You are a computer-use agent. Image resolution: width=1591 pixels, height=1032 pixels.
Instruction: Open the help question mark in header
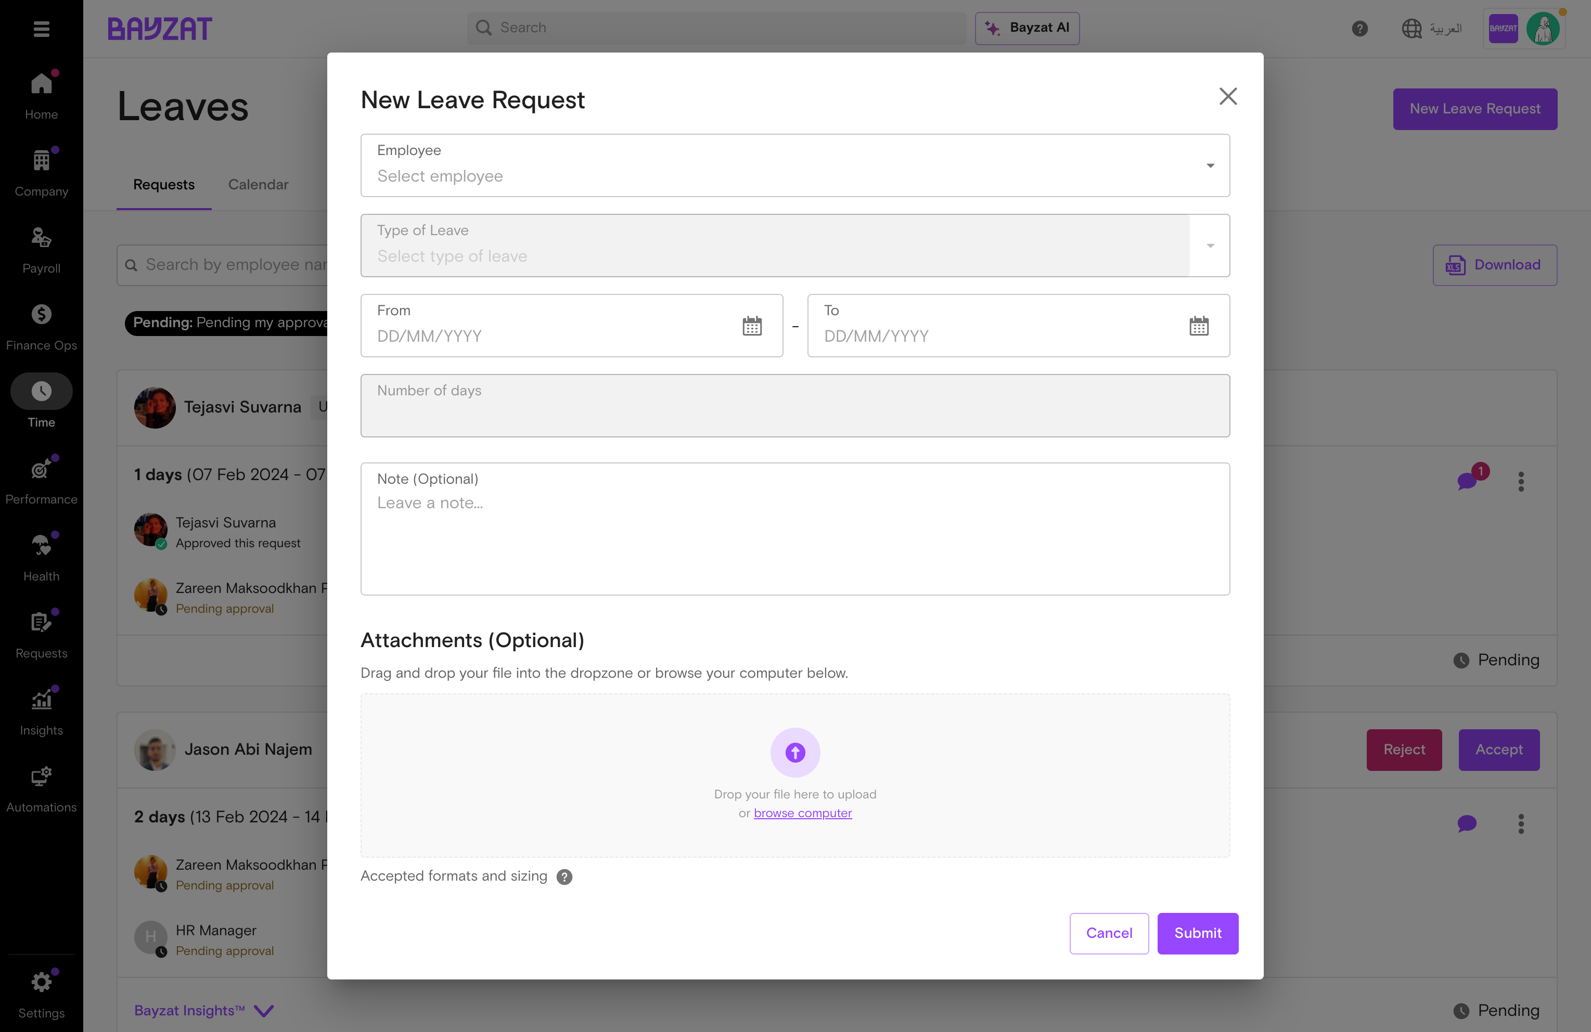[1359, 28]
